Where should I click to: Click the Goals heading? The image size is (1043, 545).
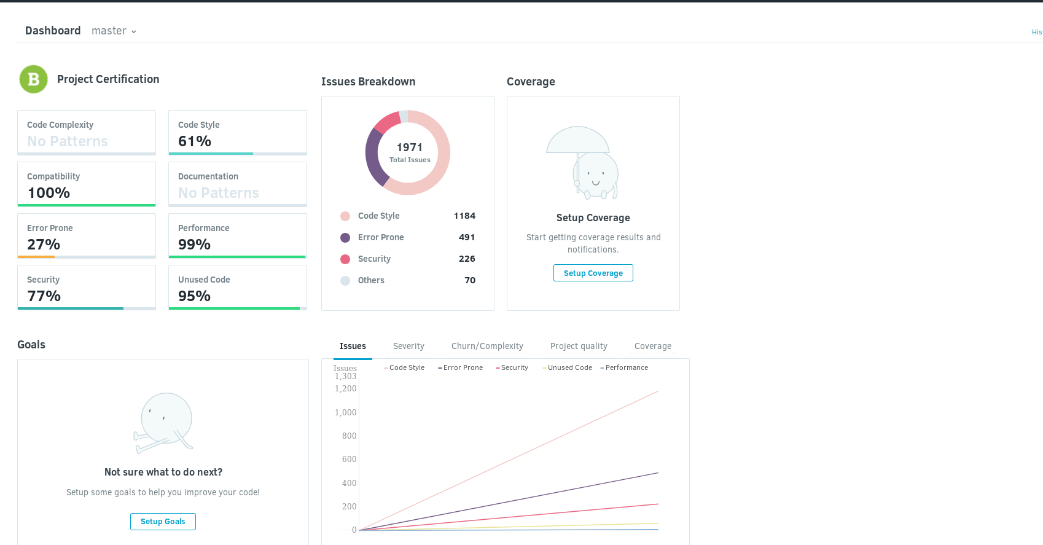(31, 345)
